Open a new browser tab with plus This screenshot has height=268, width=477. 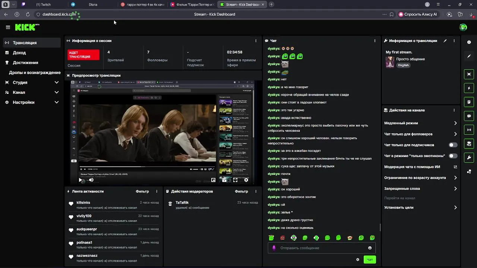[x=271, y=4]
